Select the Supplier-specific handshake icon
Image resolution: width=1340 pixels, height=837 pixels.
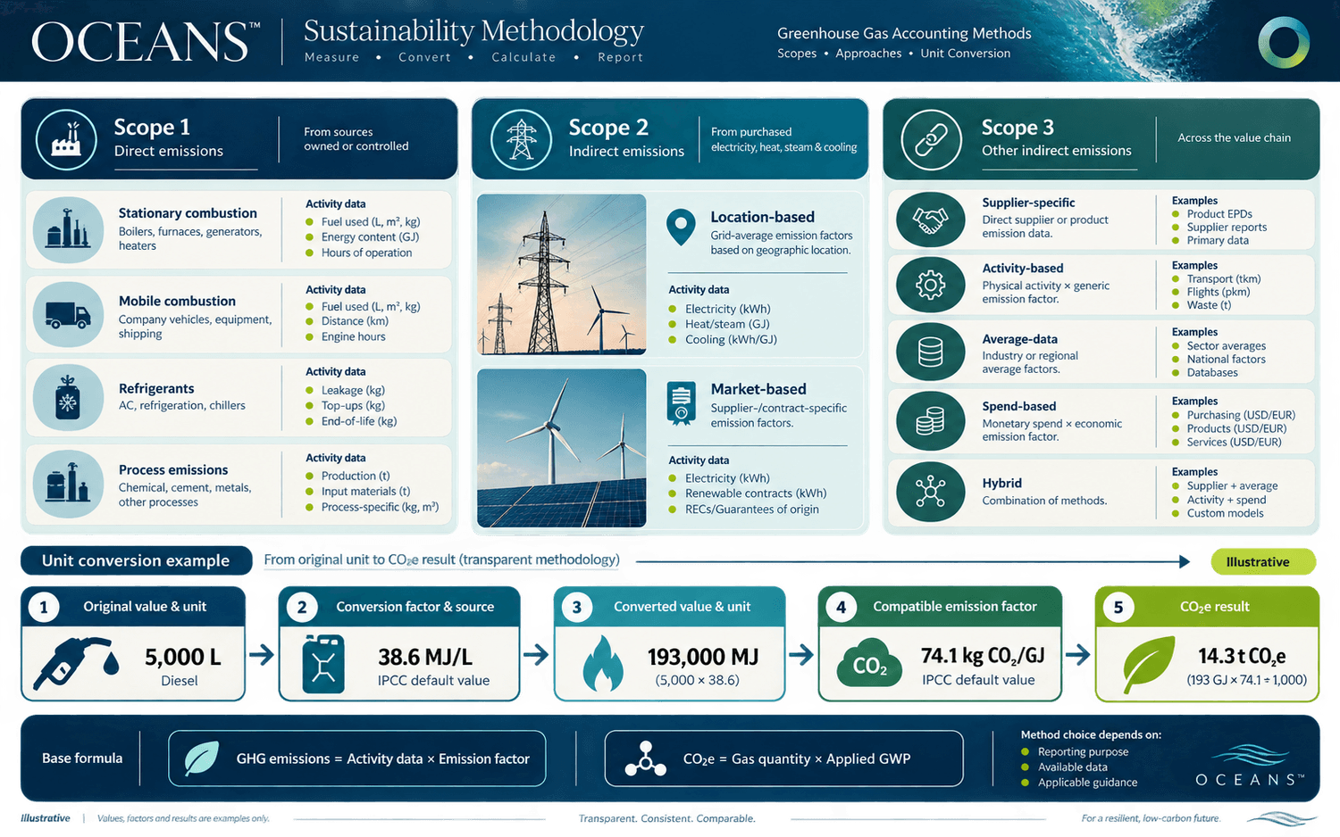(x=930, y=220)
